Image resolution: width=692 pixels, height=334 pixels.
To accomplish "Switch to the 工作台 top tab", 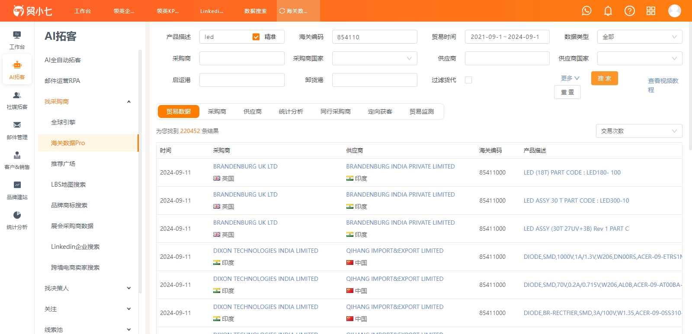I will pyautogui.click(x=82, y=11).
